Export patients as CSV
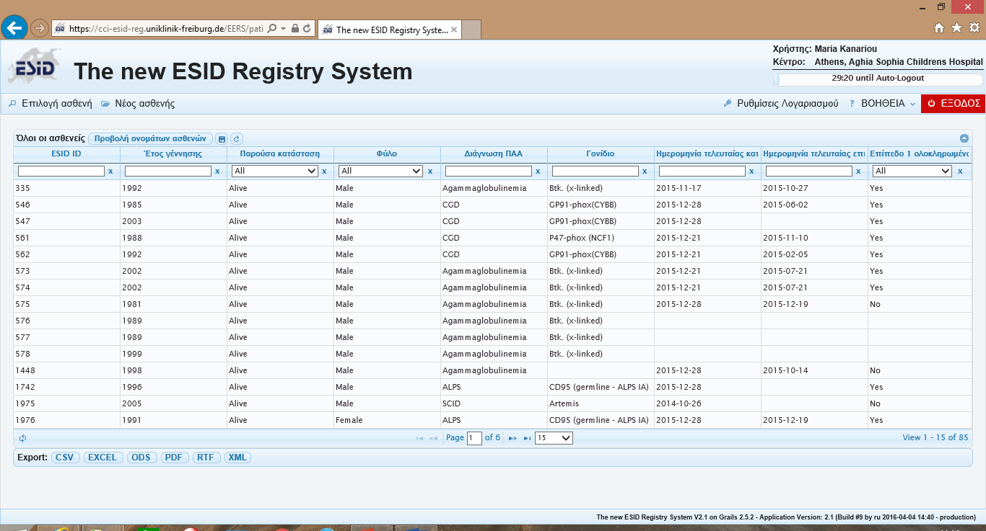The width and height of the screenshot is (986, 531). (66, 458)
